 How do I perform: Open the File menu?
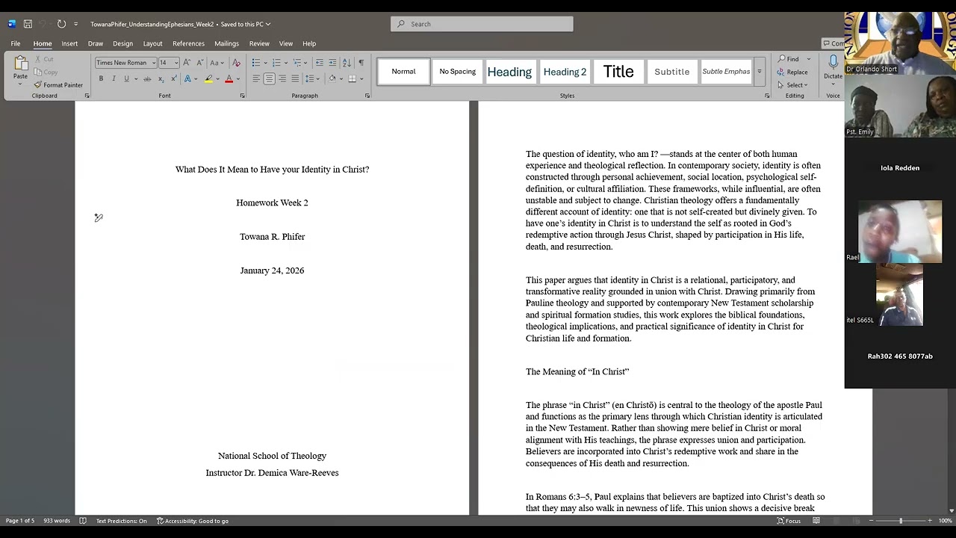coord(15,43)
